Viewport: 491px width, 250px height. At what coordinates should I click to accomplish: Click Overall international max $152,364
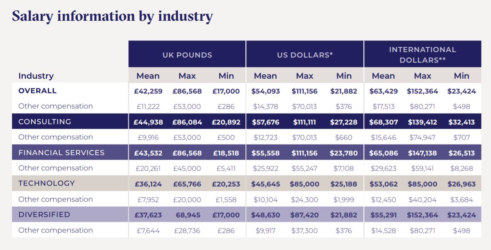(422, 91)
